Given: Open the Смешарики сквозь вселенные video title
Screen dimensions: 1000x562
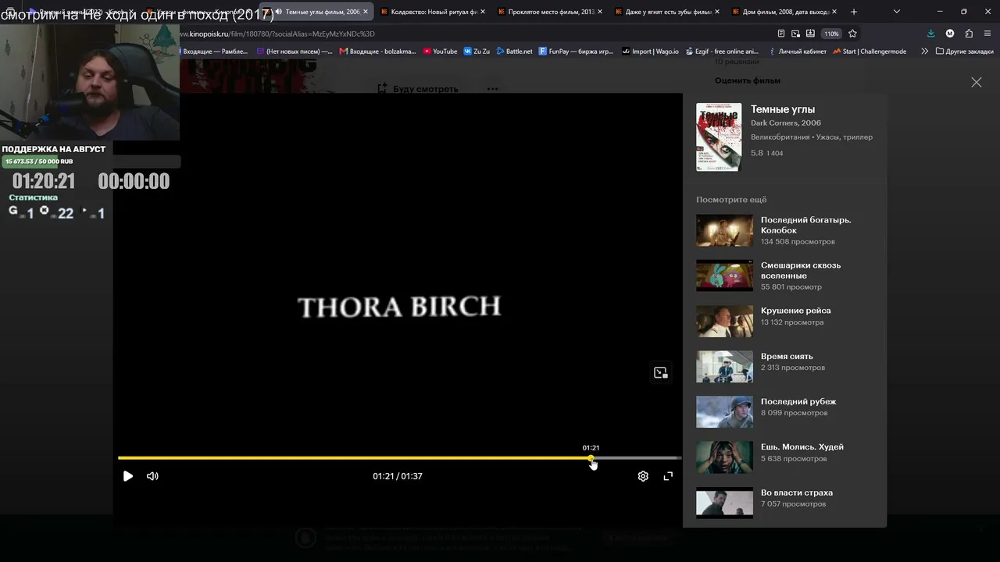Looking at the screenshot, I should click(801, 270).
